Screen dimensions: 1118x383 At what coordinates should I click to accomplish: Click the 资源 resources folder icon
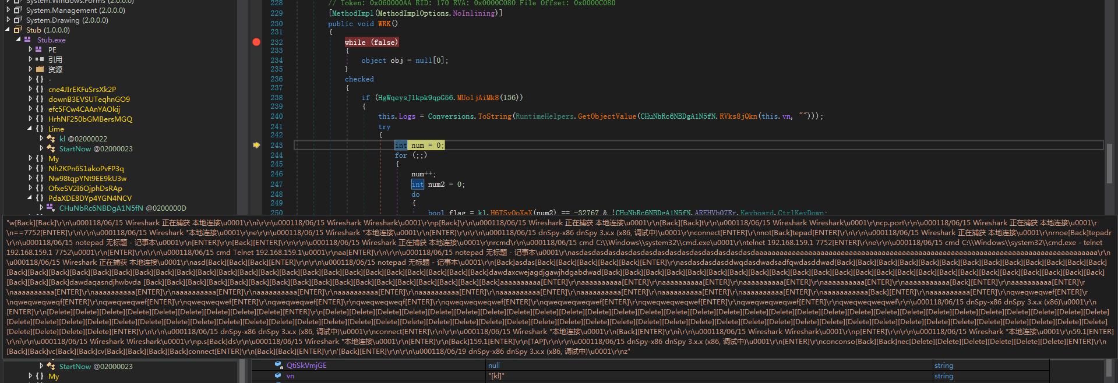[39, 69]
